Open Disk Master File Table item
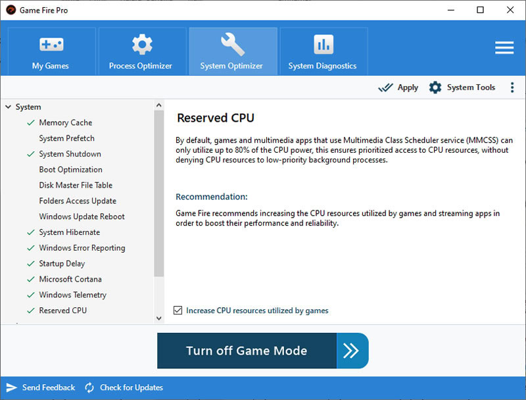The image size is (526, 400). click(76, 186)
